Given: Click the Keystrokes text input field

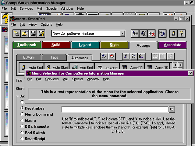Looking at the screenshot, I should coord(115,109).
